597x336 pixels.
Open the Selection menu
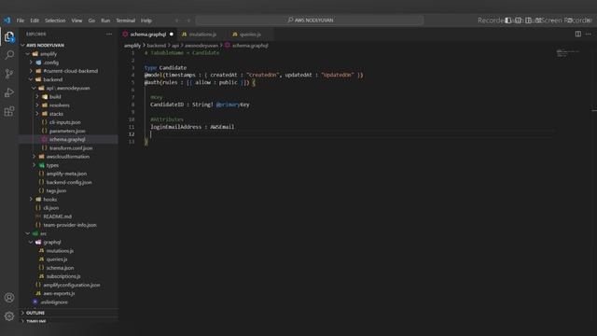point(55,21)
